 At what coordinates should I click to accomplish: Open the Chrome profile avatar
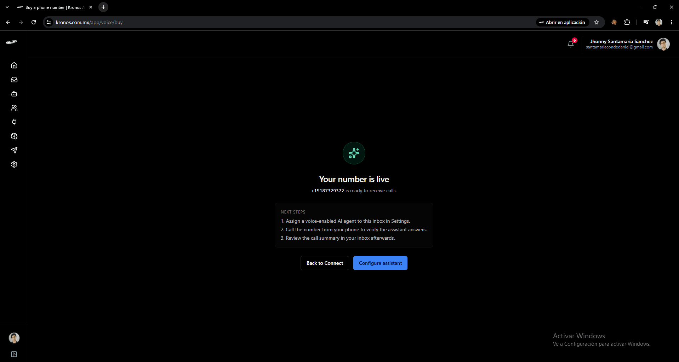click(659, 22)
